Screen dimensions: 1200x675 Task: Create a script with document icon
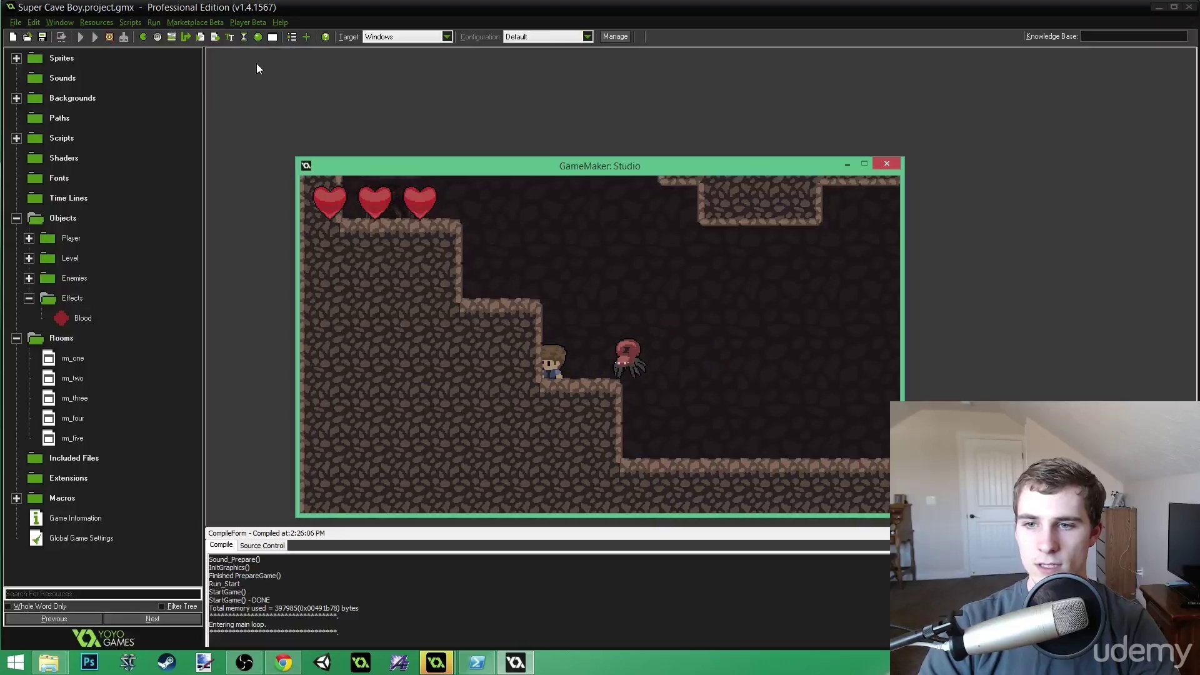pos(201,37)
